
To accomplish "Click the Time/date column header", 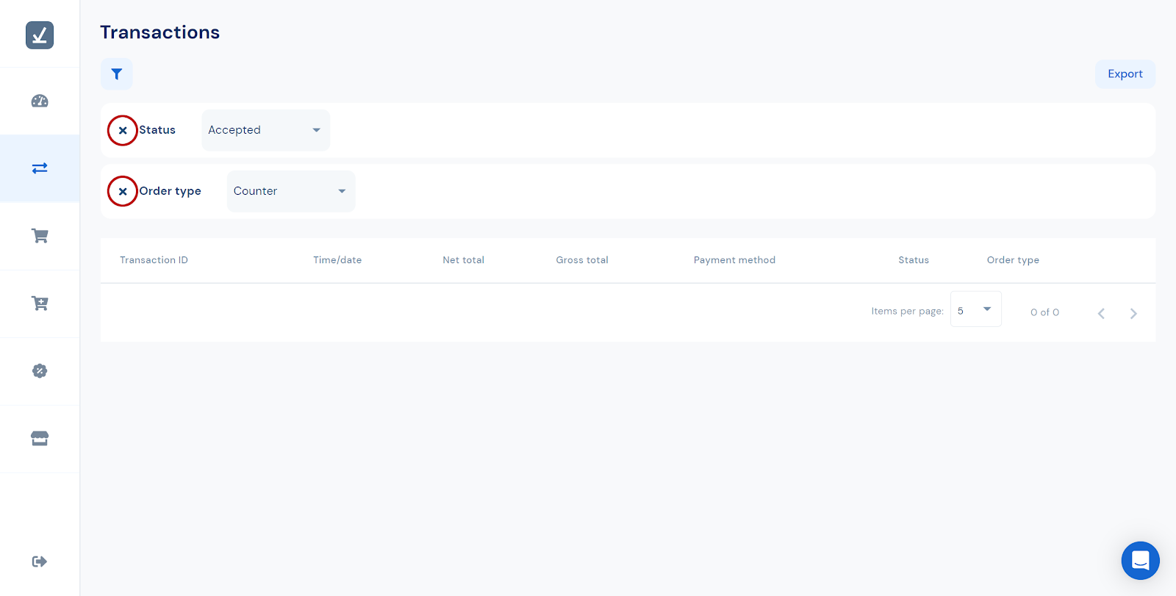I will 337,260.
